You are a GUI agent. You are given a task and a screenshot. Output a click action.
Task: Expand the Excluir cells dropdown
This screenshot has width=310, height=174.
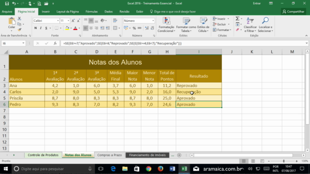click(229, 24)
